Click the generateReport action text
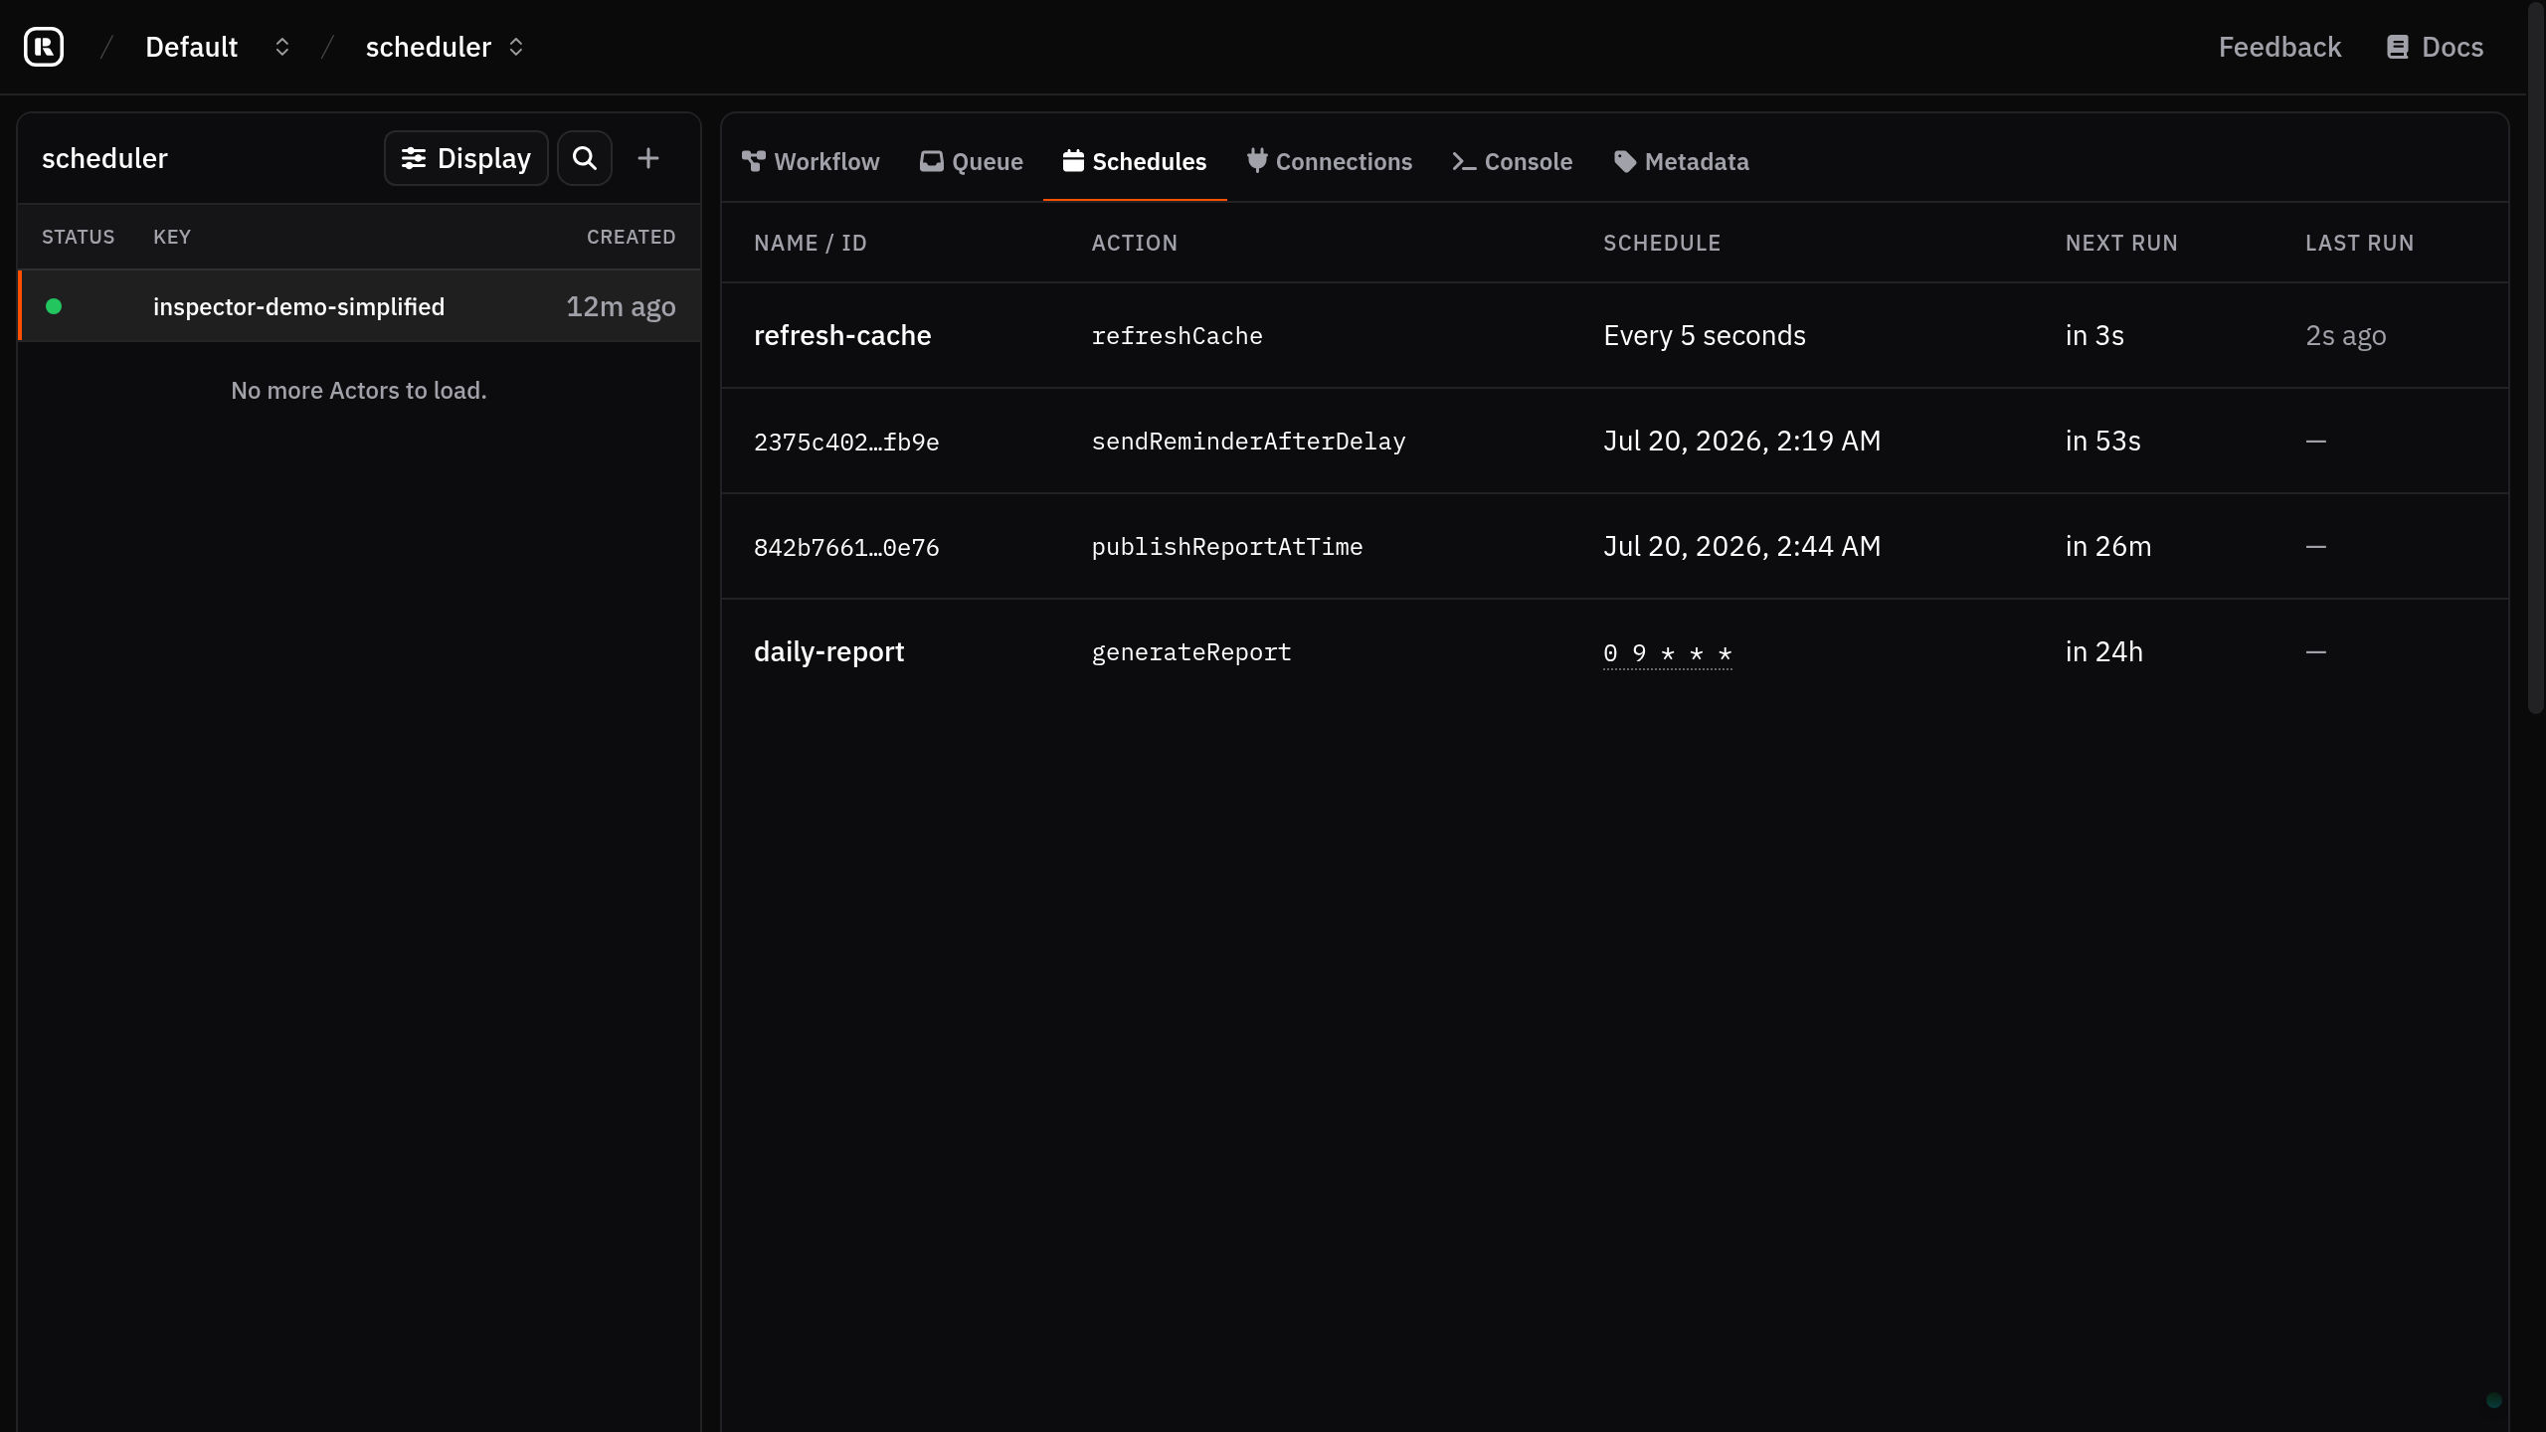2546x1432 pixels. point(1190,652)
